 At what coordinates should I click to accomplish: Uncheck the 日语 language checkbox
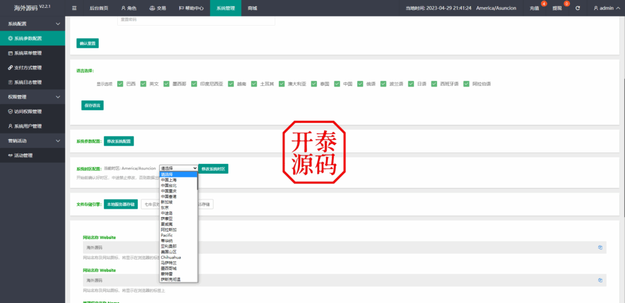coord(411,84)
